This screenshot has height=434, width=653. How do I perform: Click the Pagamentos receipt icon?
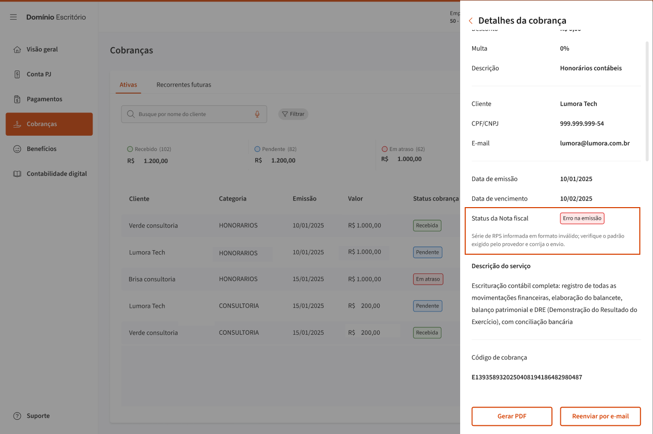(17, 99)
